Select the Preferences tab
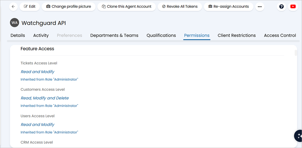 [x=70, y=36]
